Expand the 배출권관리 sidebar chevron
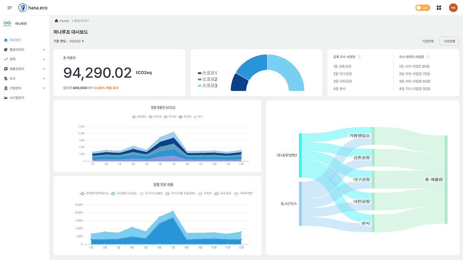 44,69
